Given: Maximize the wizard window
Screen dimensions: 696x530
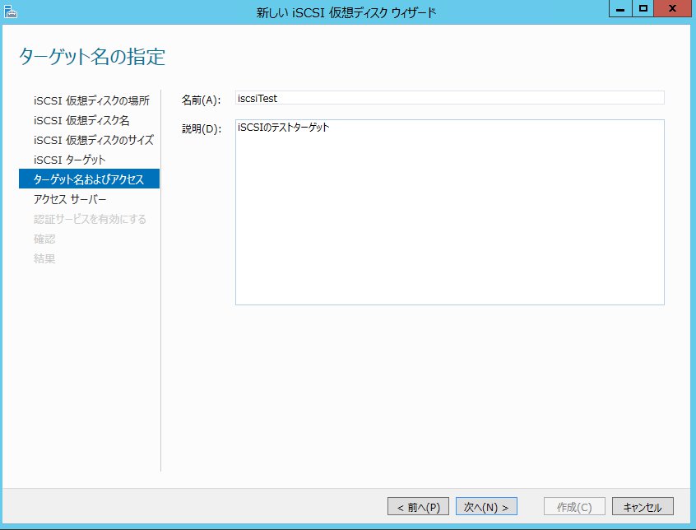Looking at the screenshot, I should click(x=643, y=7).
